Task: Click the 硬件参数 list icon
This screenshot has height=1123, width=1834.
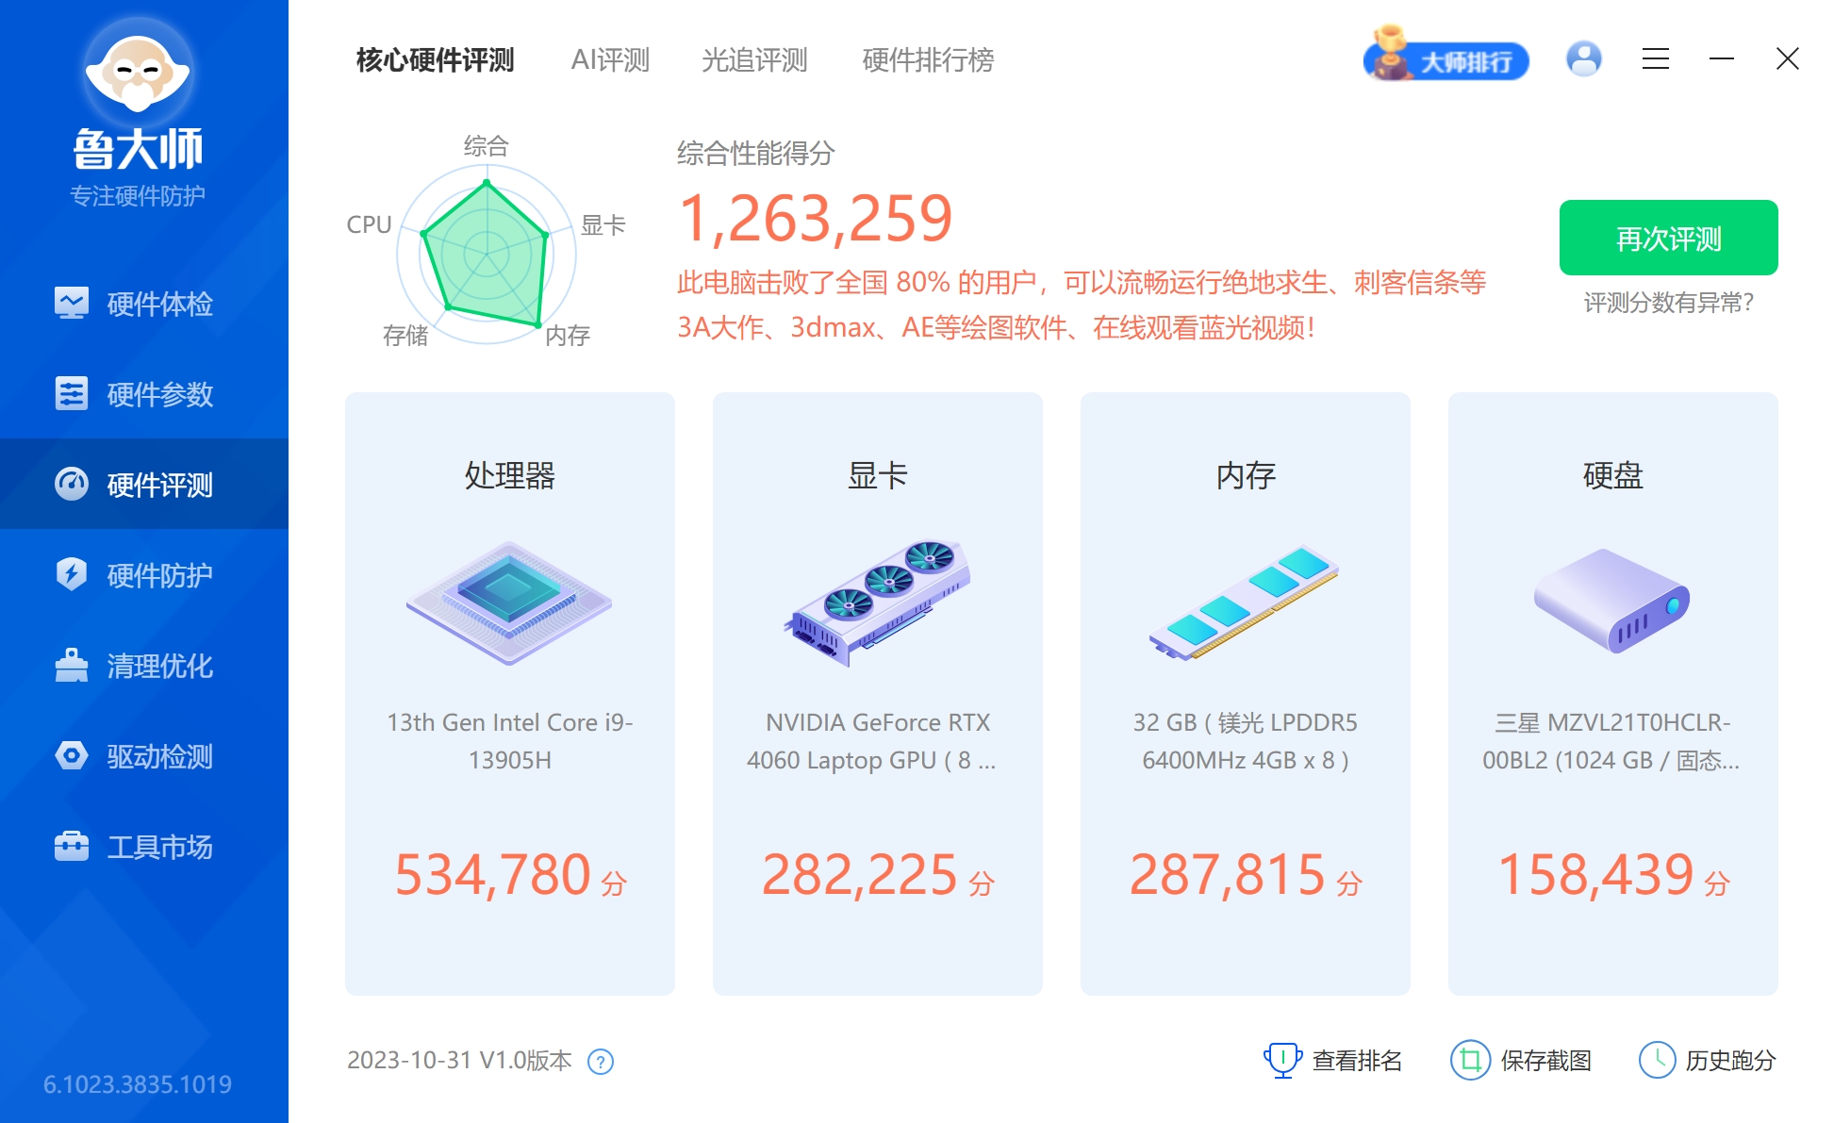Action: pyautogui.click(x=72, y=394)
